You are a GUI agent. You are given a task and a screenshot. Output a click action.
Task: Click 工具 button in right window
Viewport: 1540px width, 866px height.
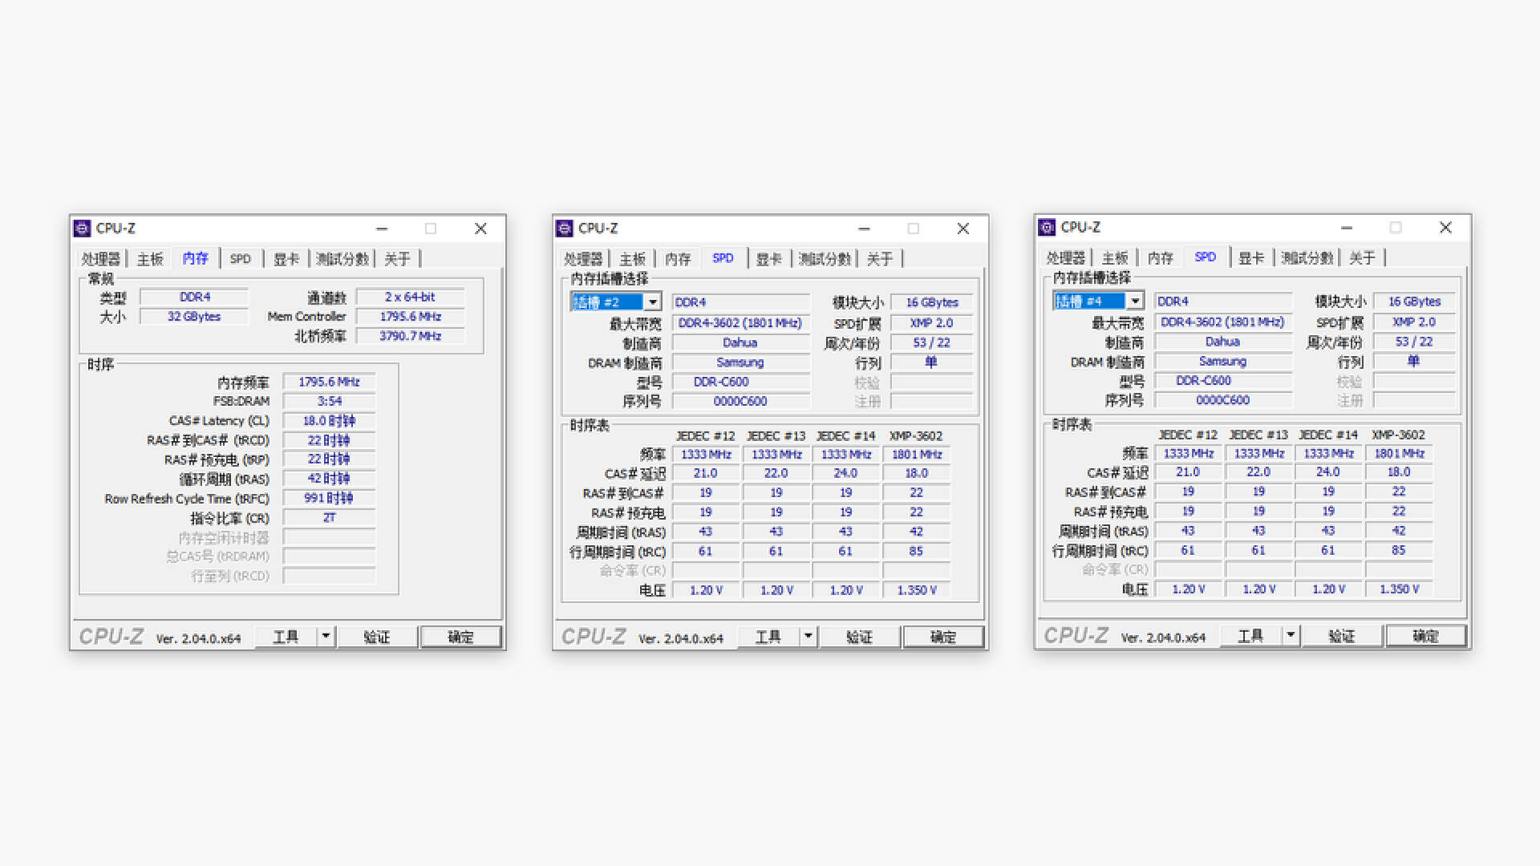1250,636
